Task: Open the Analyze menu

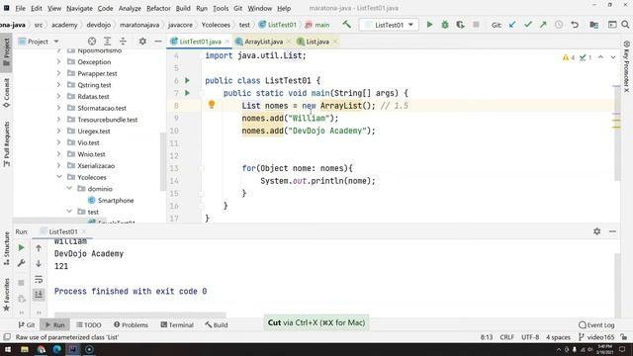Action: pos(130,8)
